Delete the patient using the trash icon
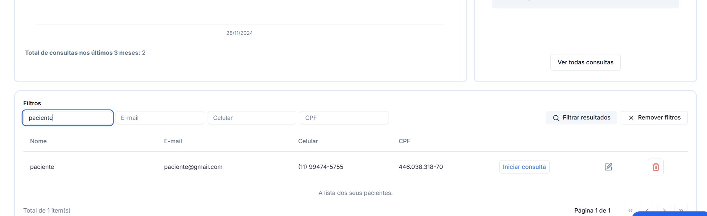 [x=656, y=167]
